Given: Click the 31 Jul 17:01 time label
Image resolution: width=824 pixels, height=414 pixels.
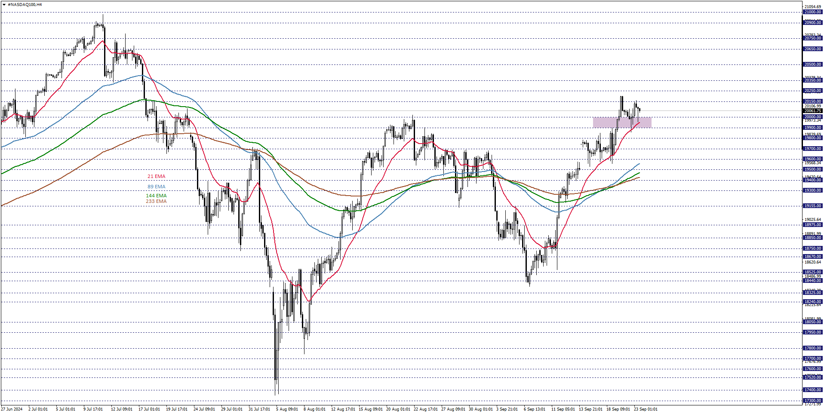Looking at the screenshot, I should click(259, 409).
